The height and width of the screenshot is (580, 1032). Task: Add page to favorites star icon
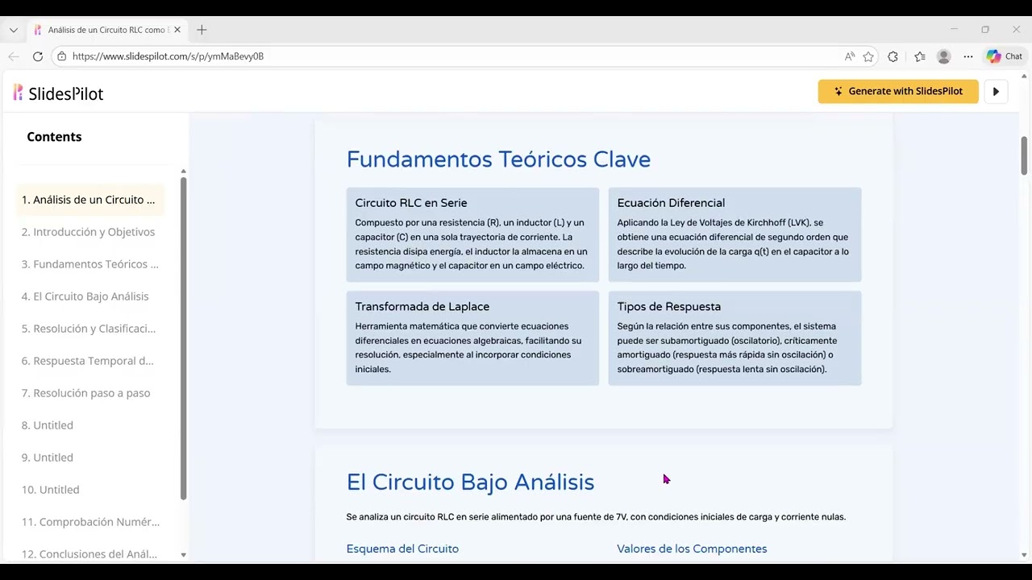868,56
